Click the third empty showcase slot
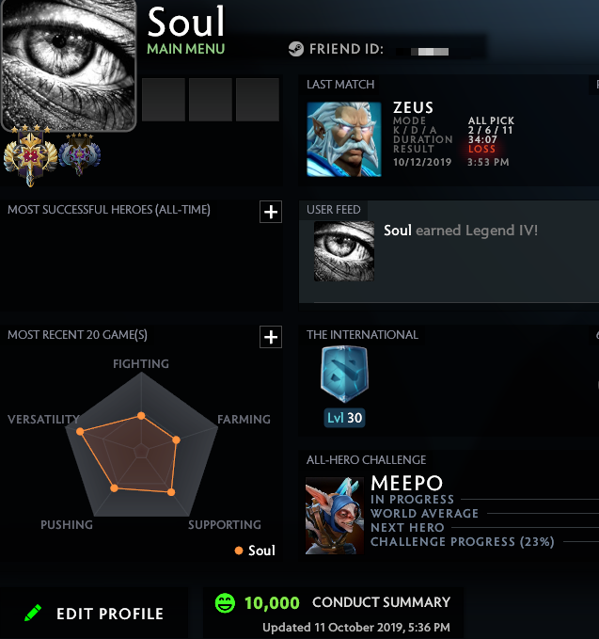 pyautogui.click(x=258, y=100)
